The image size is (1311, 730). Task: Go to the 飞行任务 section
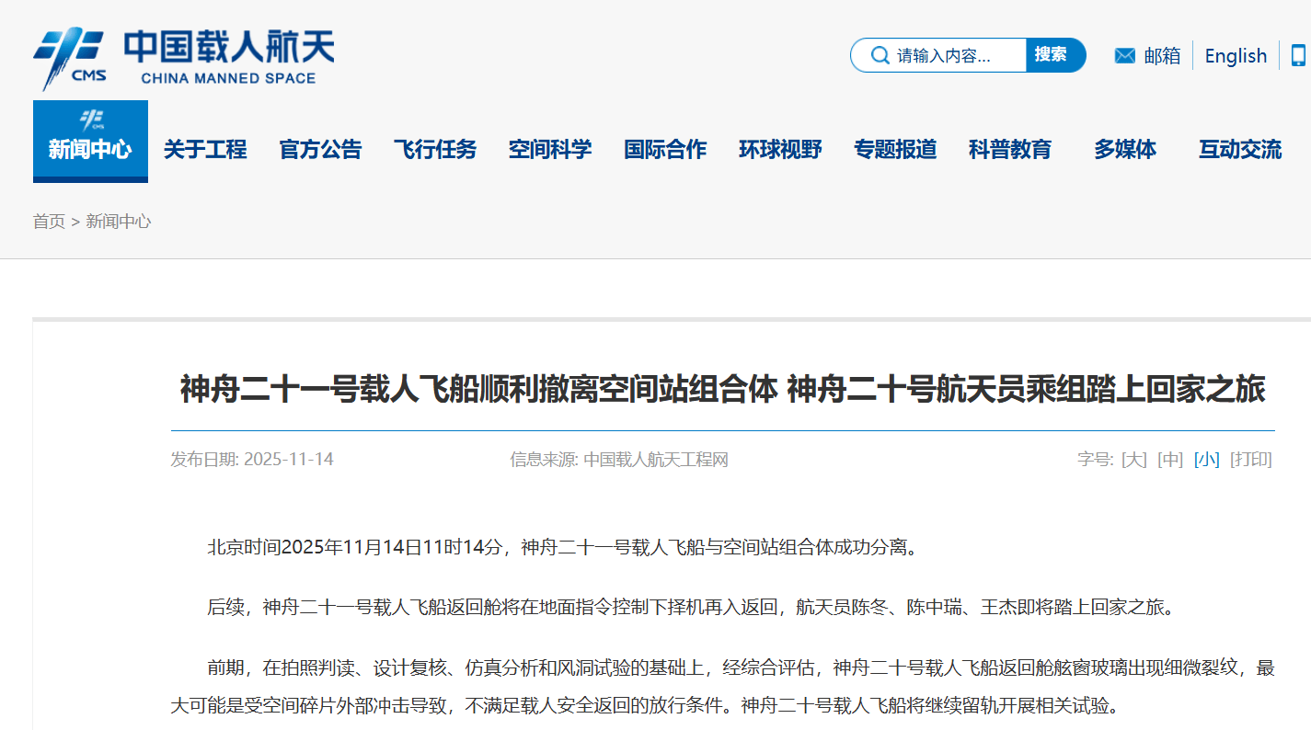pos(435,150)
